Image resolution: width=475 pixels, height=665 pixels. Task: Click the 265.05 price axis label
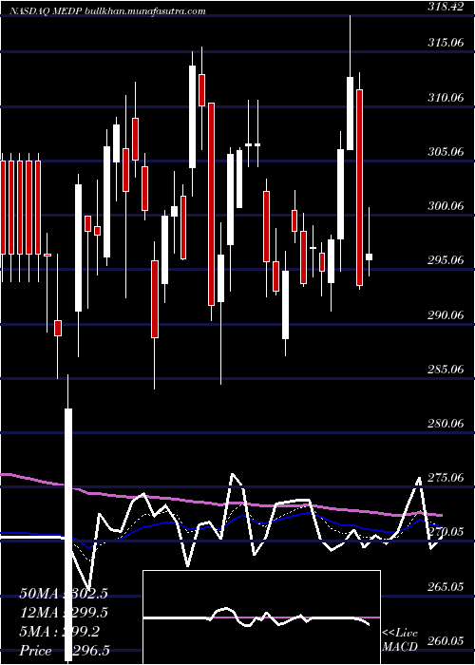(x=447, y=588)
